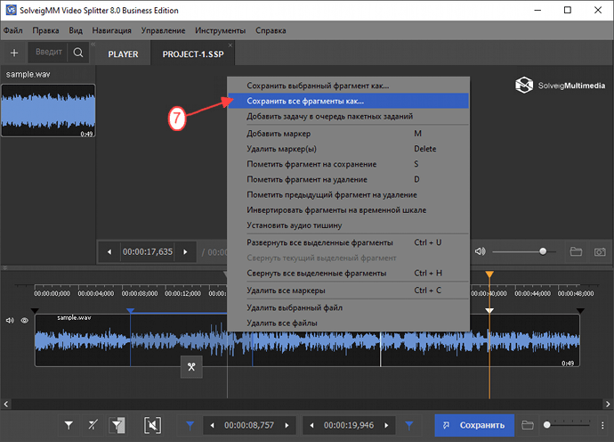Open the Вид menu
Viewport: 614px width, 442px height.
pyautogui.click(x=76, y=30)
